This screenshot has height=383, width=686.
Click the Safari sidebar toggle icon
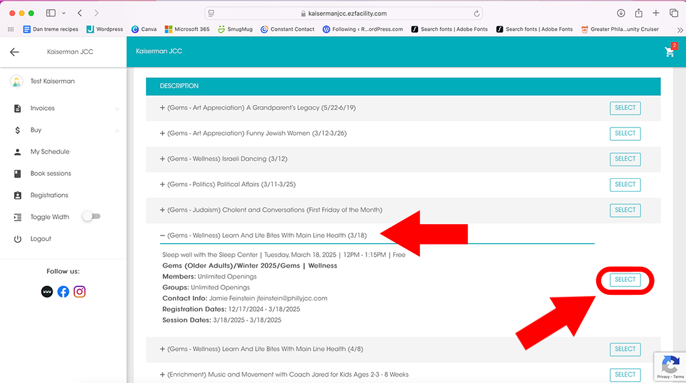click(51, 13)
